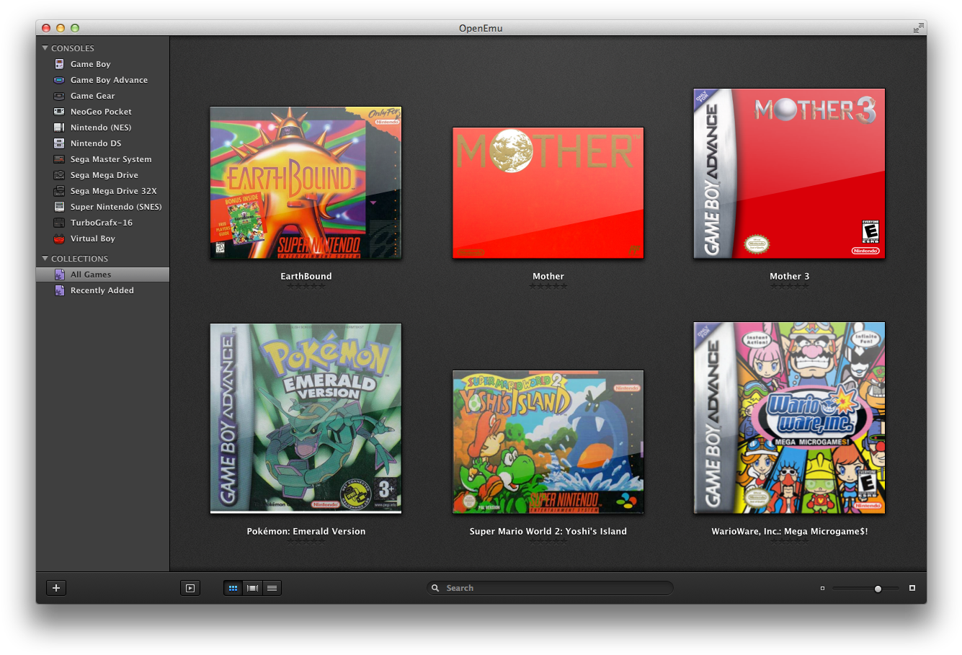
Task: Click the Pokémon: Emerald Version title
Action: [x=306, y=531]
